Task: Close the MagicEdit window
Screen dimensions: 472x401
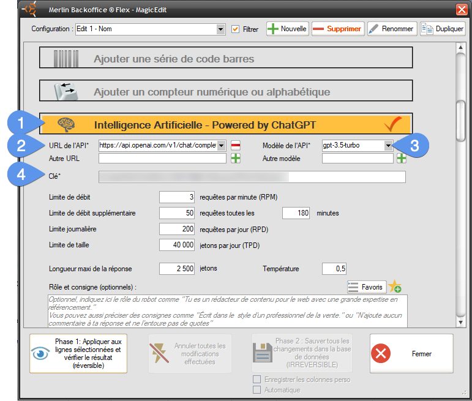Action: [x=462, y=9]
